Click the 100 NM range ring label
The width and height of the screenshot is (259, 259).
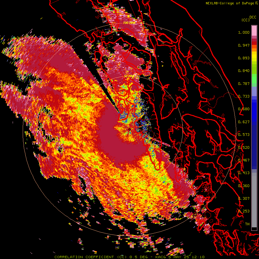coord(129,23)
